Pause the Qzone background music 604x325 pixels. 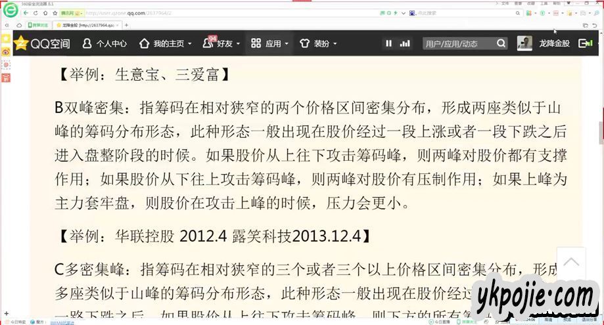click(388, 43)
